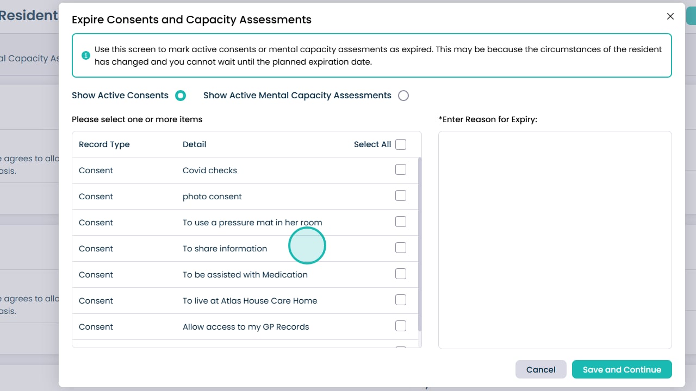Viewport: 696px width, 391px height.
Task: Click the info icon in the notice banner
Action: (86, 55)
